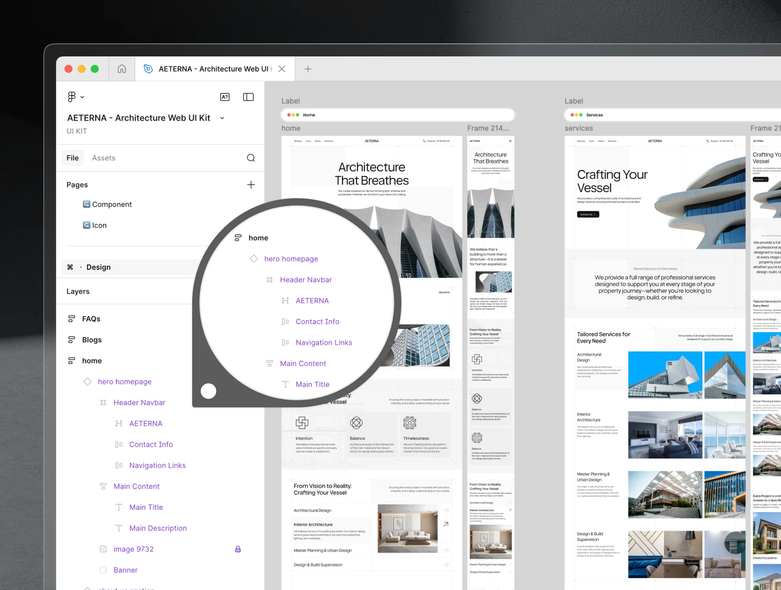Viewport: 781px width, 590px height.
Task: Select the Main Description text layer
Action: [158, 528]
